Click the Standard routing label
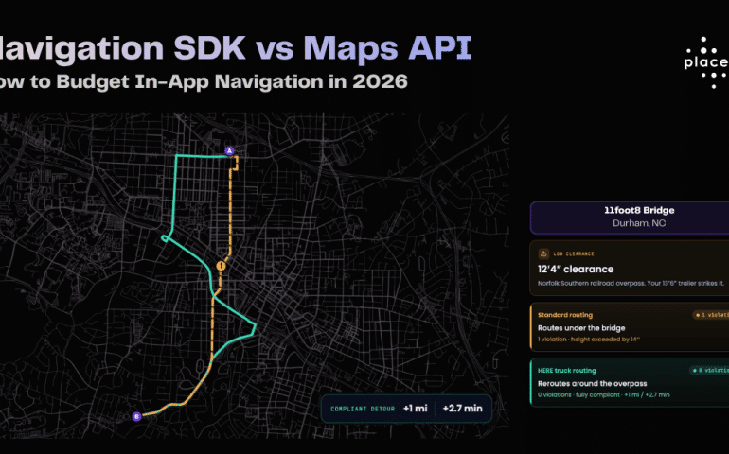 pyautogui.click(x=565, y=315)
